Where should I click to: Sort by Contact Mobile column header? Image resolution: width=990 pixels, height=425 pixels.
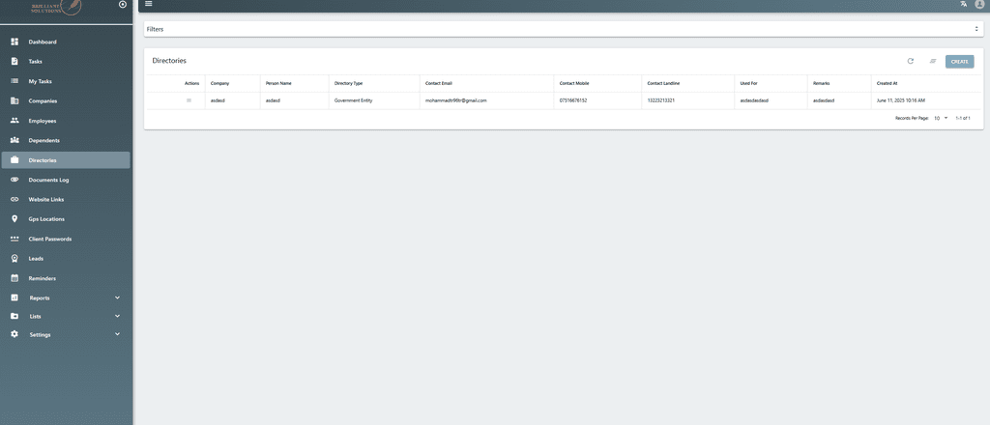tap(574, 83)
